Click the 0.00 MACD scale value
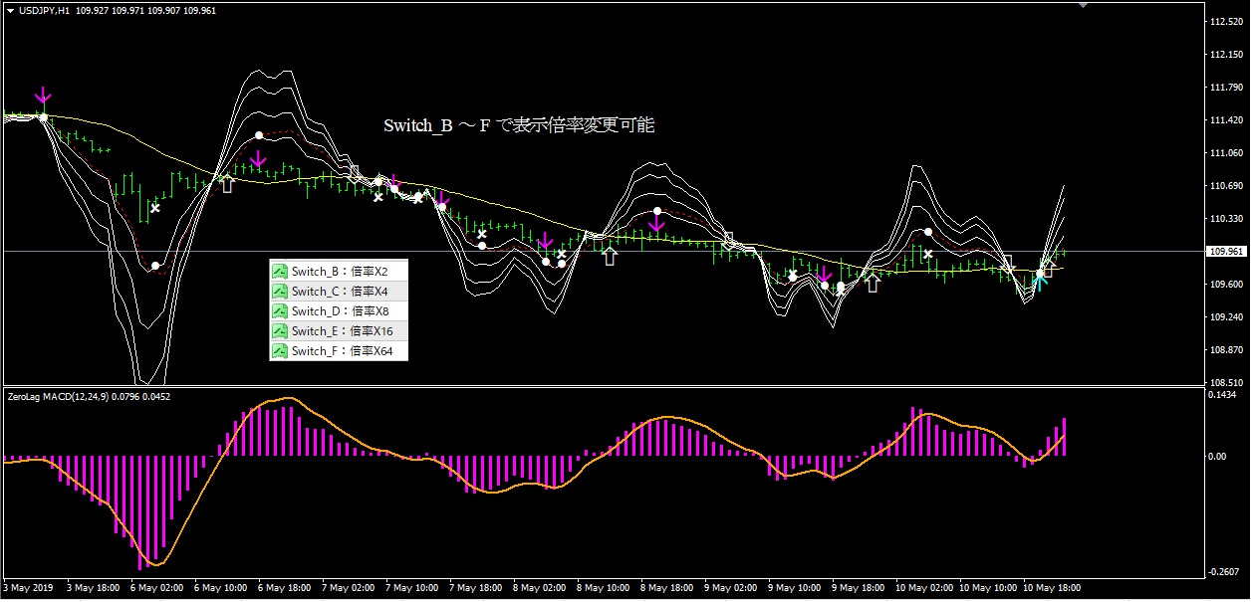1251x602 pixels. [x=1216, y=457]
